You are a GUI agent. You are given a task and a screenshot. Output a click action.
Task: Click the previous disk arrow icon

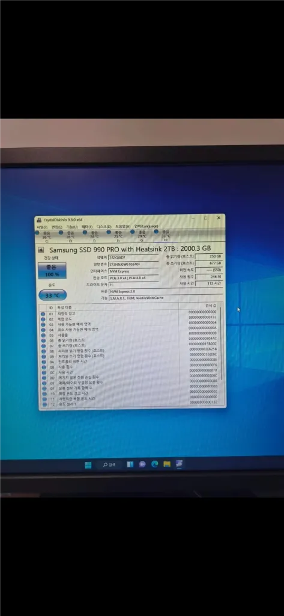click(41, 250)
